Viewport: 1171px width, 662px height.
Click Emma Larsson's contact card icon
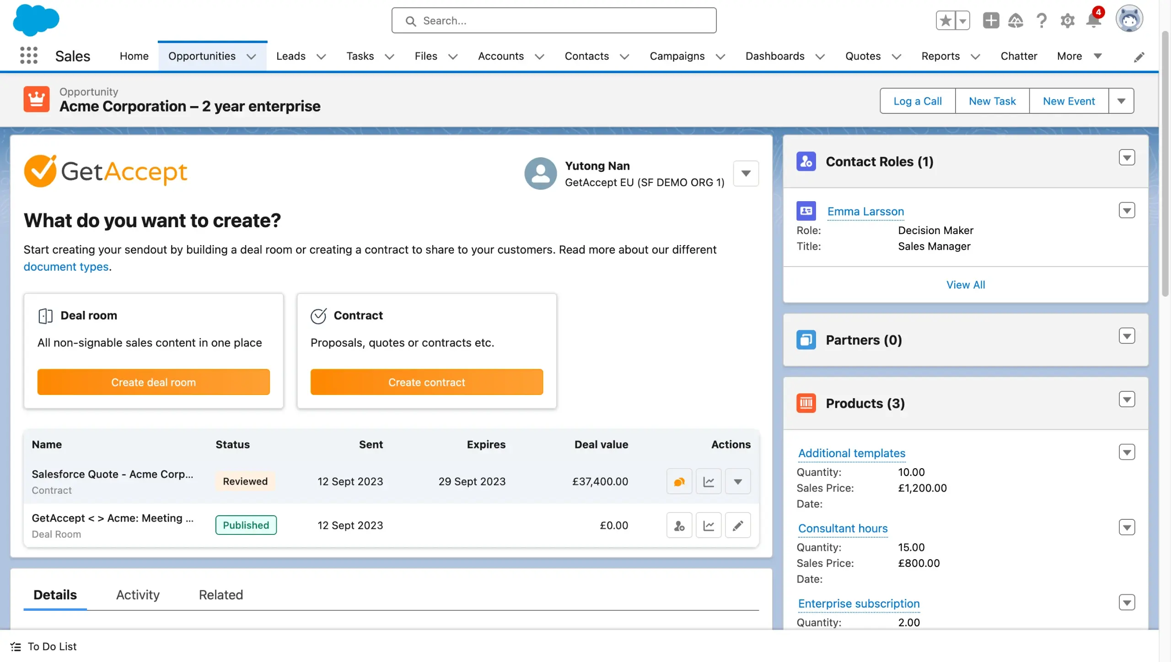click(806, 211)
